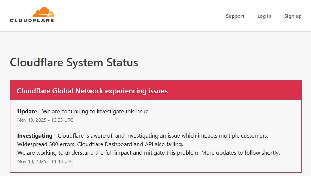Click the 11:48 UTC investigating timestamp

tap(62, 161)
